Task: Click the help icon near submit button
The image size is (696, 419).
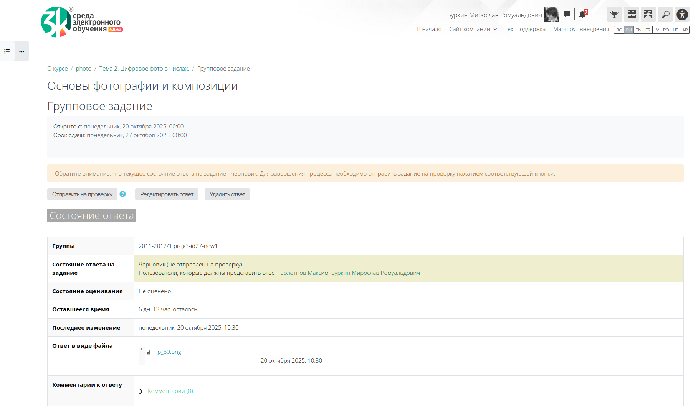Action: point(122,194)
